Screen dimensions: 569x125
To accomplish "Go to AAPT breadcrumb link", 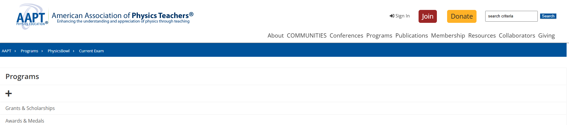I will (7, 51).
